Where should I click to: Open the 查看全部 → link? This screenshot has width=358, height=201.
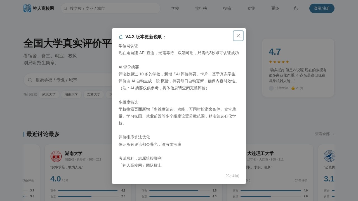[325, 134]
